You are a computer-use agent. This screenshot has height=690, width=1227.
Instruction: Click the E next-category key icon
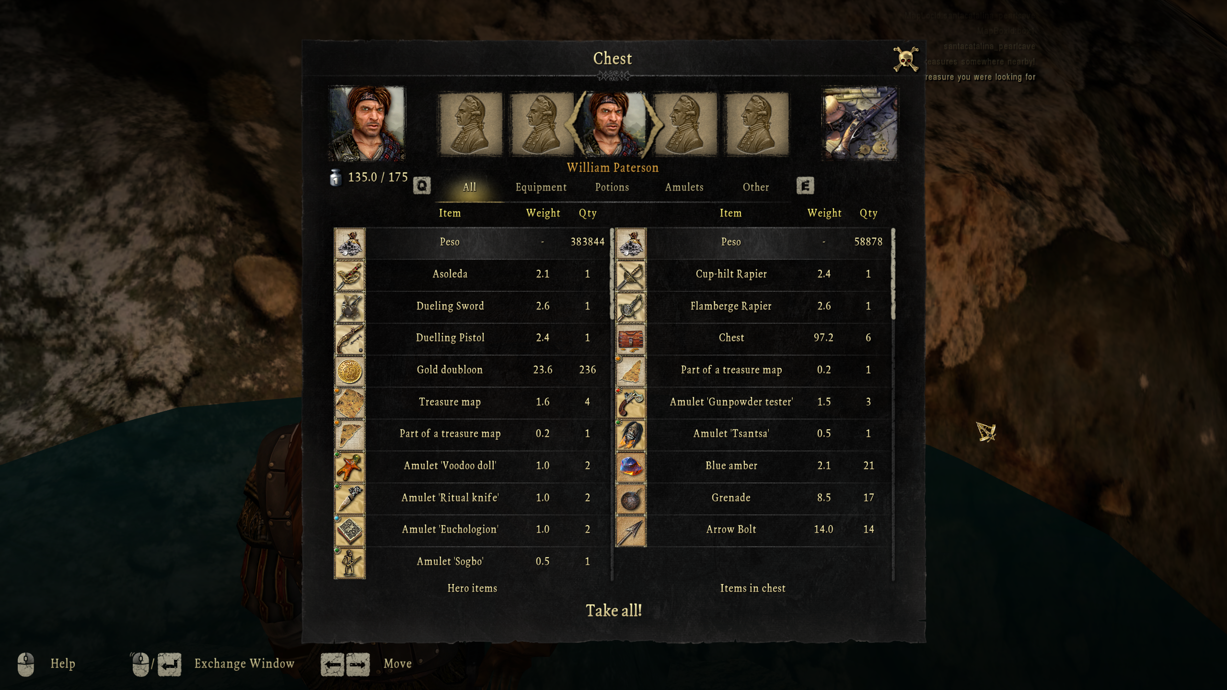tap(805, 185)
